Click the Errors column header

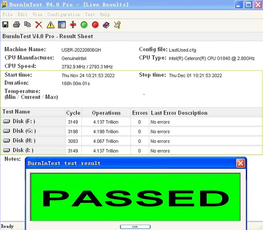[x=140, y=113]
